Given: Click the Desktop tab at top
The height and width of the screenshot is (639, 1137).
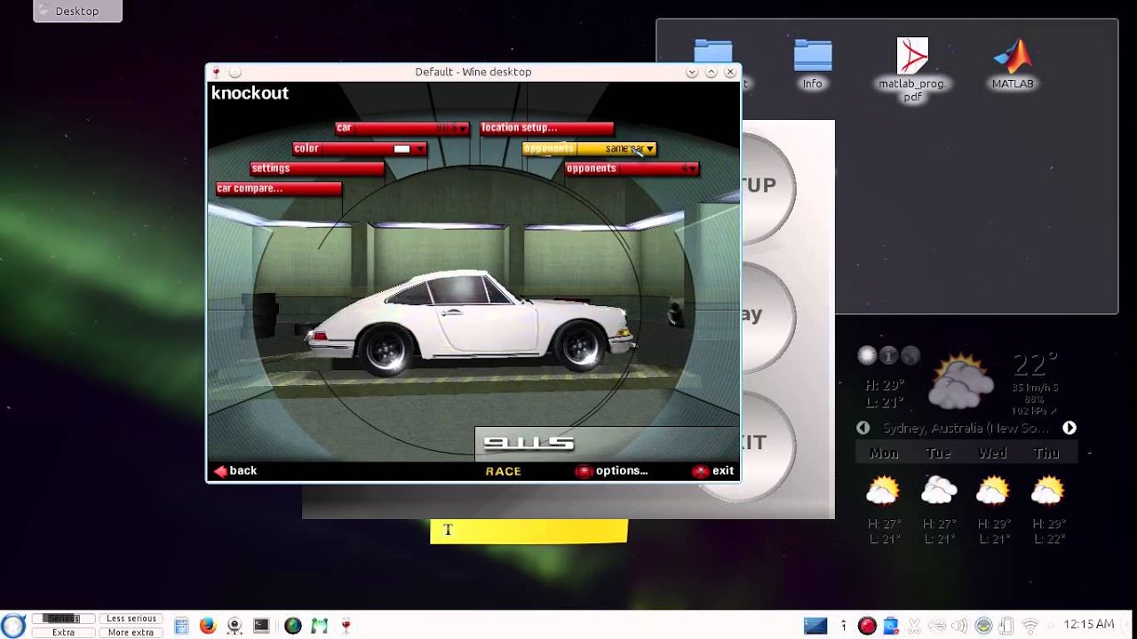Looking at the screenshot, I should coord(77,11).
